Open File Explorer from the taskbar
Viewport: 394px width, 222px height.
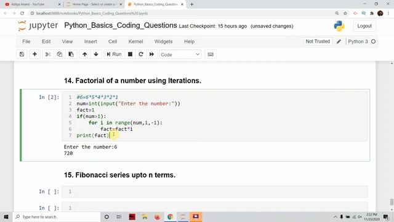[145, 216]
